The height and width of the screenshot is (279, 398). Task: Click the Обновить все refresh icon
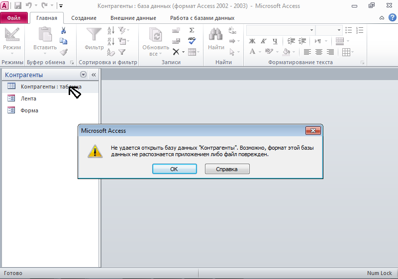156,34
